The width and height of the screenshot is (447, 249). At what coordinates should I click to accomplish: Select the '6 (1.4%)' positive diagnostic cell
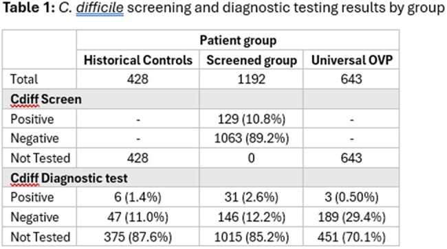pos(138,197)
